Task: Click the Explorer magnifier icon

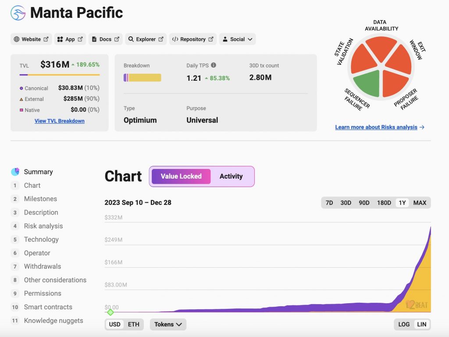Action: [131, 39]
